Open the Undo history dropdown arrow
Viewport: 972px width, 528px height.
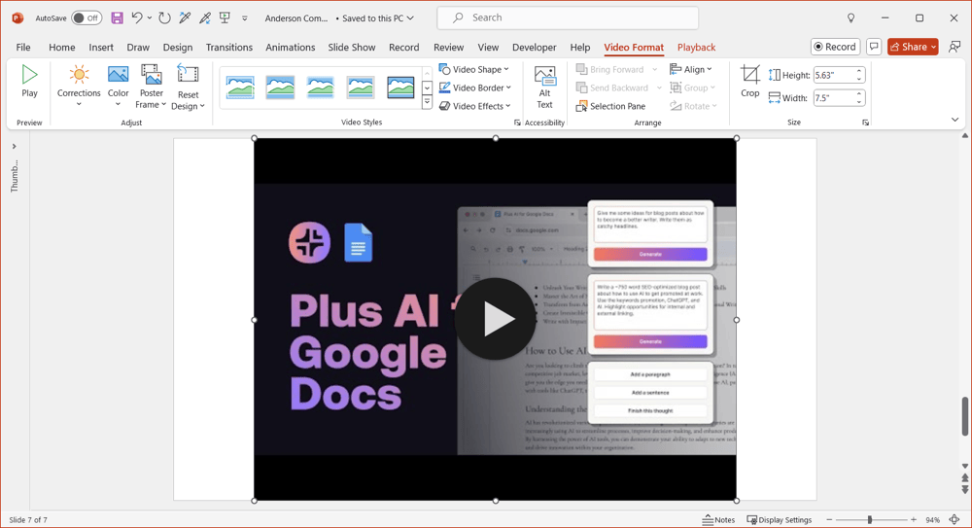click(x=150, y=18)
